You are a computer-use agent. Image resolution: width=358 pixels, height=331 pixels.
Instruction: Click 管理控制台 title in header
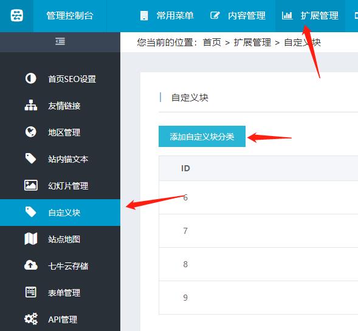(x=70, y=16)
